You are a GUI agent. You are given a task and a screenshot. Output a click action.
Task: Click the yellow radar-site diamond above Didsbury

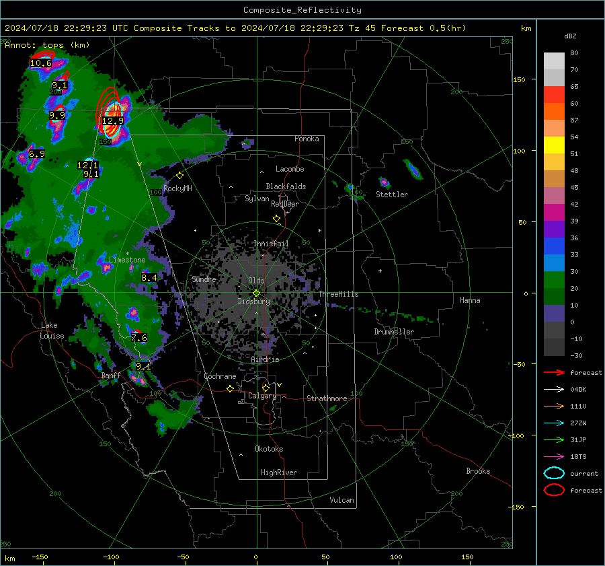click(256, 293)
